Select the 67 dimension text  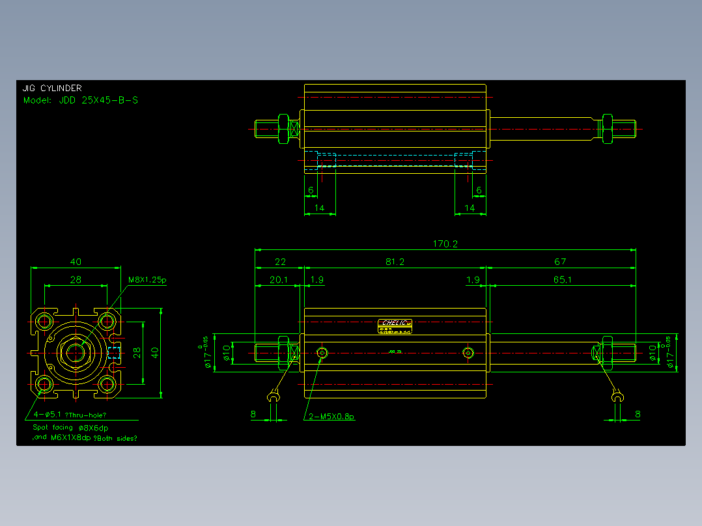[x=560, y=262]
